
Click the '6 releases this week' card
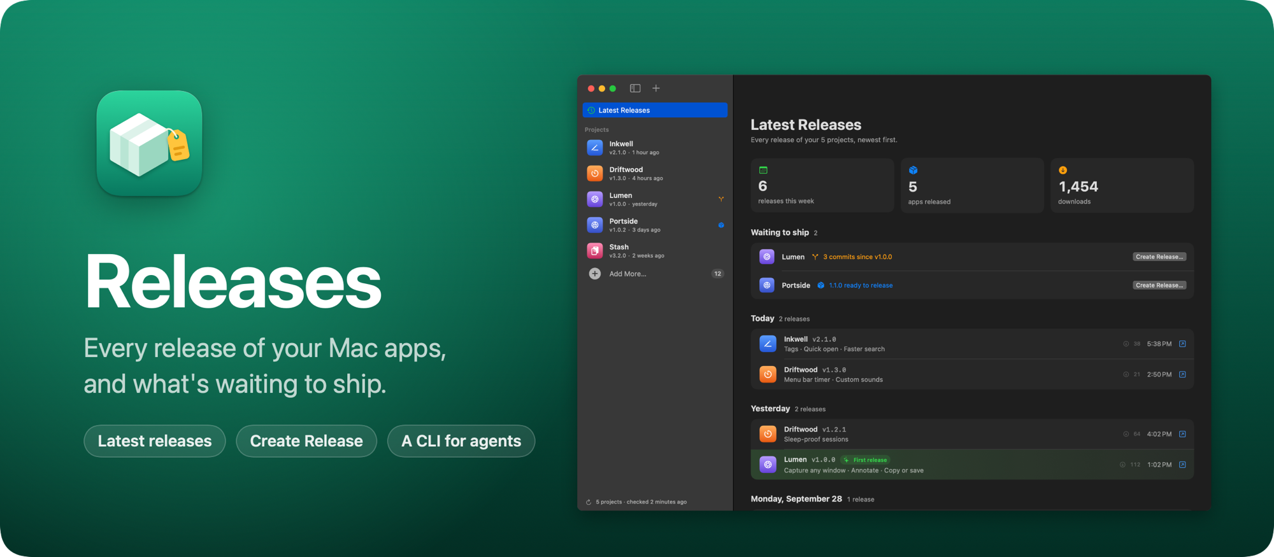[x=822, y=185]
